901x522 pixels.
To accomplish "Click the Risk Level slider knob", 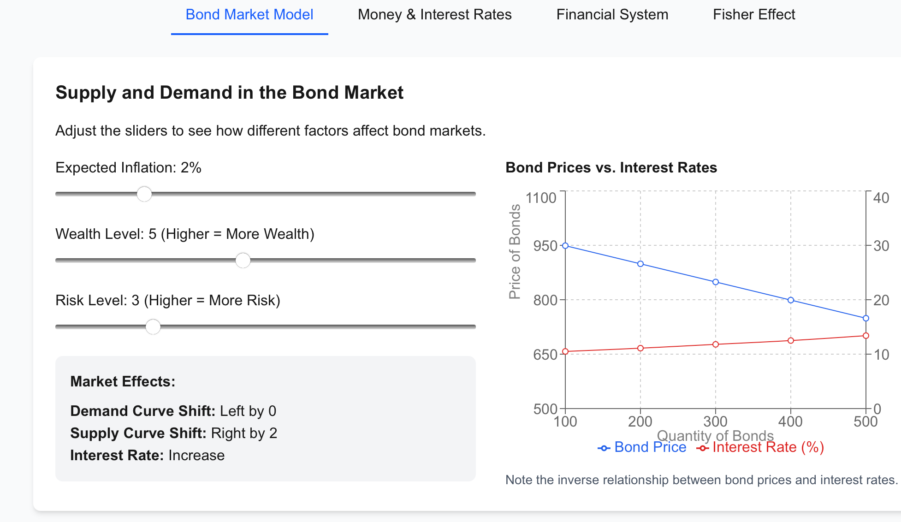I will [x=153, y=327].
